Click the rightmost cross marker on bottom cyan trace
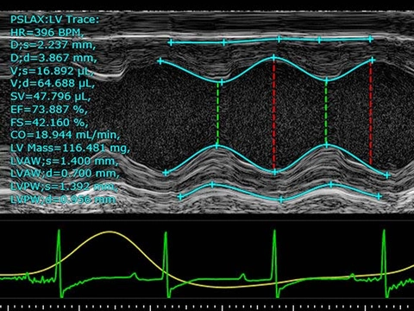Image resolution: width=414 pixels, height=311 pixels. (x=379, y=196)
